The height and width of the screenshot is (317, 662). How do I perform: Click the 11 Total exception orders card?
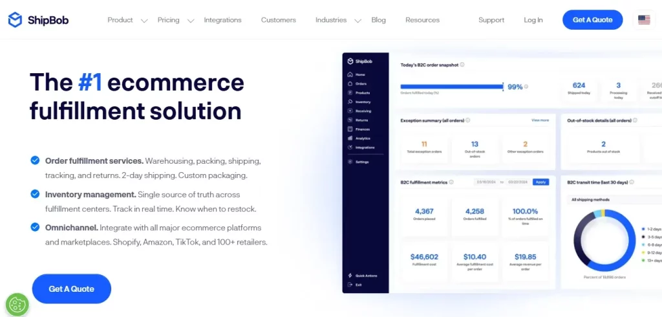click(x=424, y=148)
